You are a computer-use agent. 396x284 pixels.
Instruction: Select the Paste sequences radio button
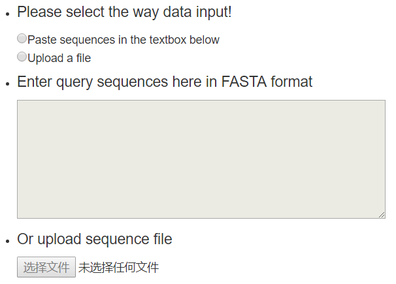(22, 39)
